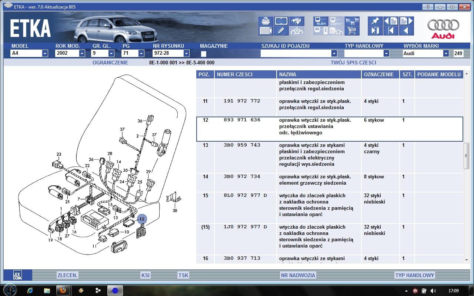
Task: Open the ROK MOD. 2002 dropdown
Action: point(82,53)
